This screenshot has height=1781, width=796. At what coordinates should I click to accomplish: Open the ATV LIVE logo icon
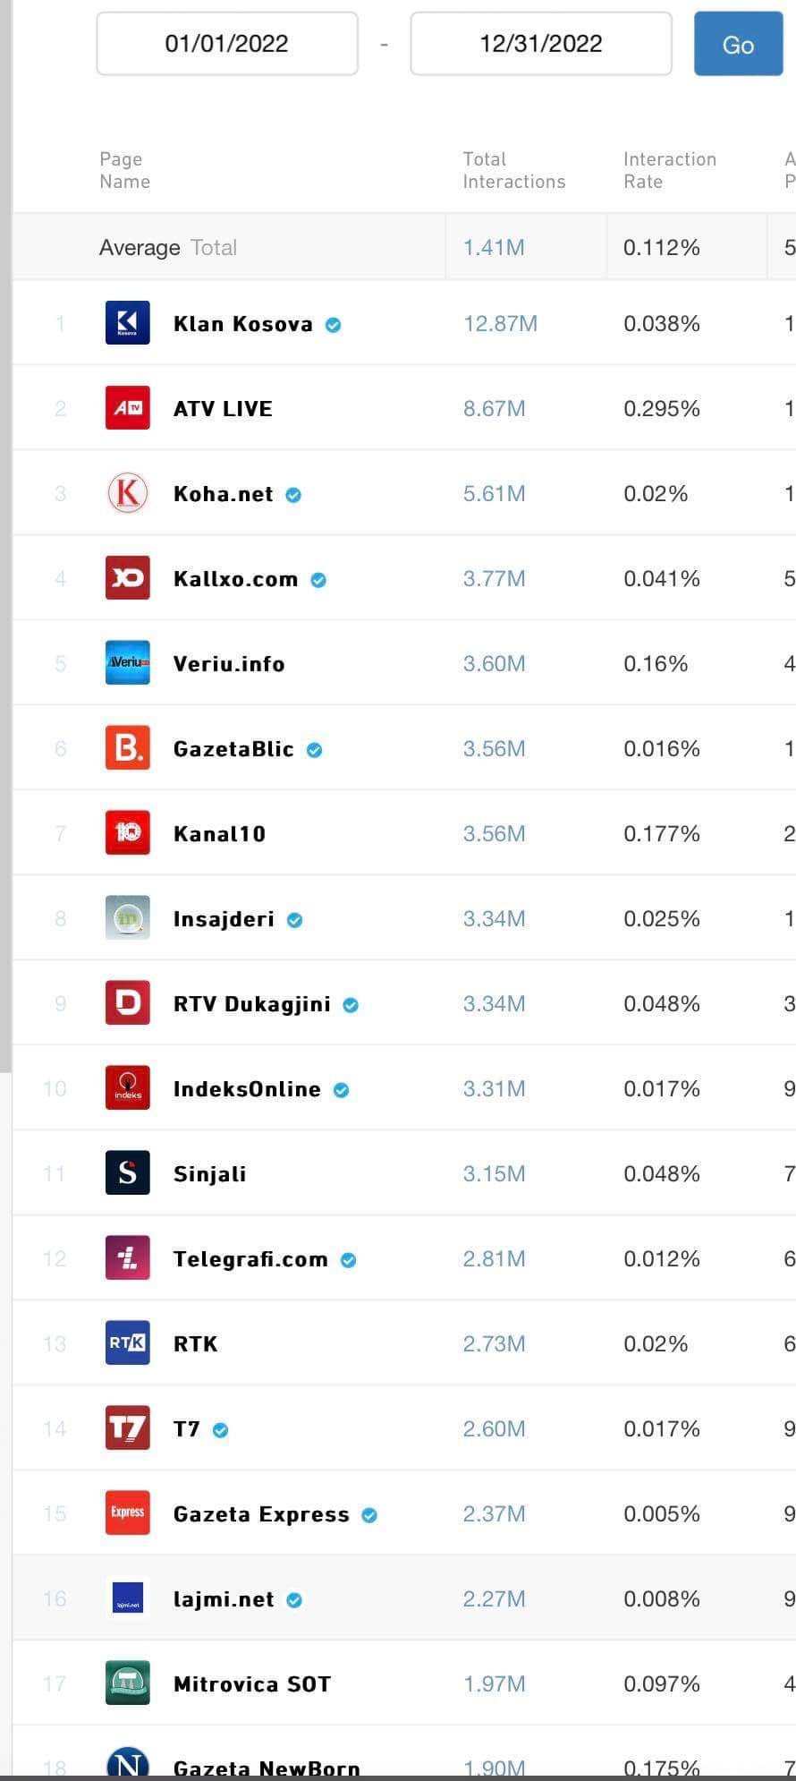tap(128, 408)
